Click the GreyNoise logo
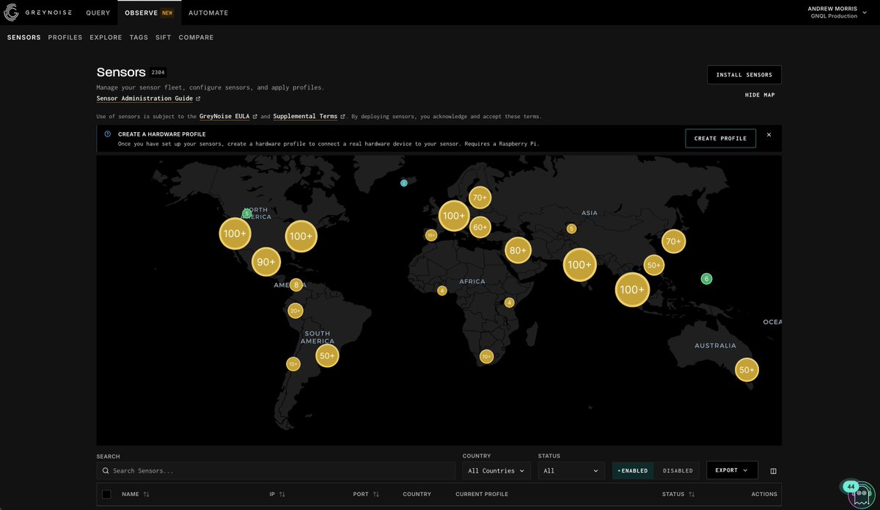 (40, 12)
